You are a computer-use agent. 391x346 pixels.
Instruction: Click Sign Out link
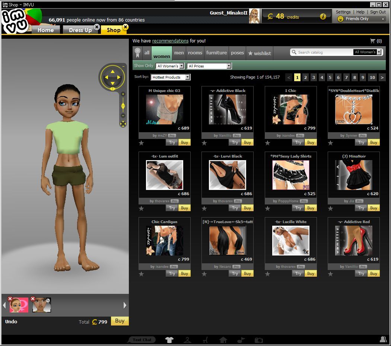pos(378,12)
